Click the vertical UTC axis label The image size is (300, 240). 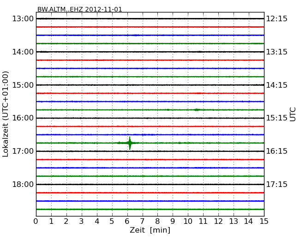click(x=293, y=114)
